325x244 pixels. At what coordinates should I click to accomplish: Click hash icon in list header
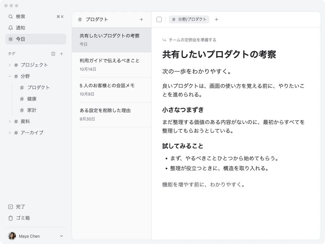[80, 20]
